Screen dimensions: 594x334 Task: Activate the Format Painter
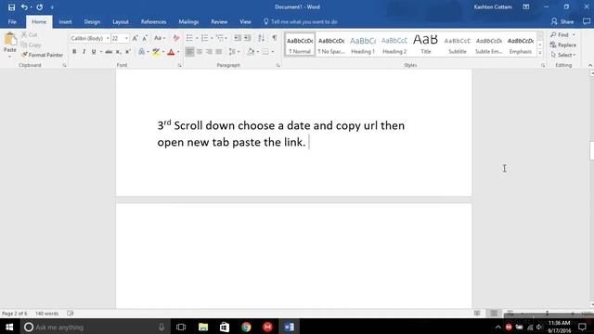(x=42, y=55)
